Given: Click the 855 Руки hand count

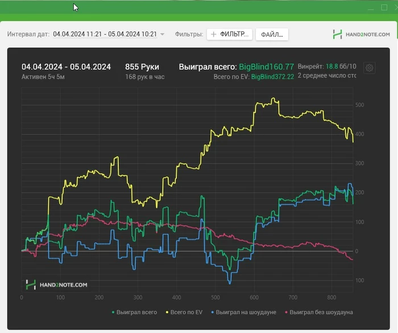Looking at the screenshot, I should (142, 67).
